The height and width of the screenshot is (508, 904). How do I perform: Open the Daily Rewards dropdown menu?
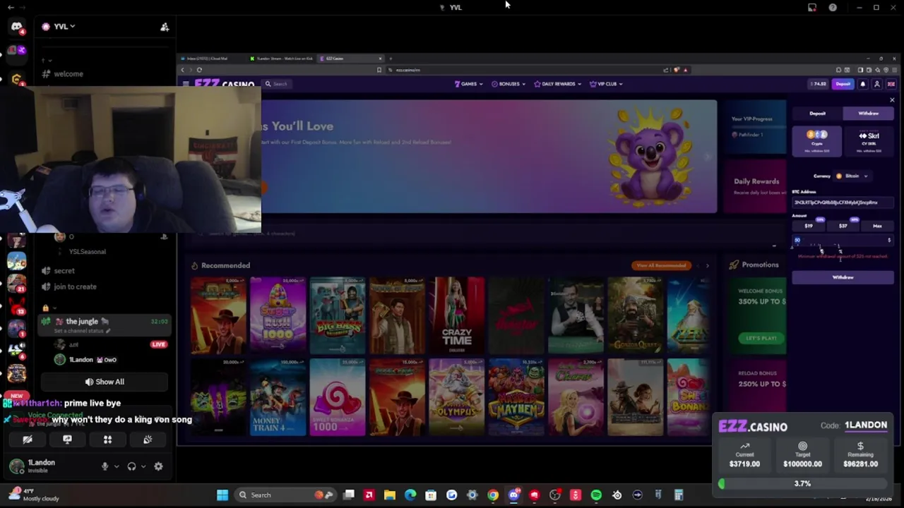[558, 84]
